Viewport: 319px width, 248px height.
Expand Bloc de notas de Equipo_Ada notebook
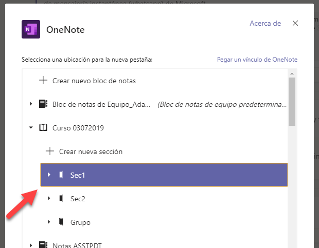click(x=31, y=104)
